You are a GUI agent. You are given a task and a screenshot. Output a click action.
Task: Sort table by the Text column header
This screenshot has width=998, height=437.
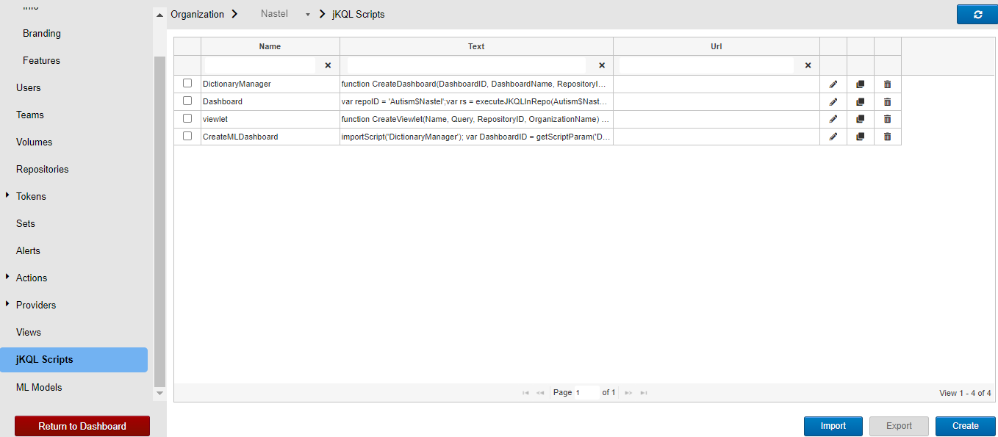coord(476,46)
